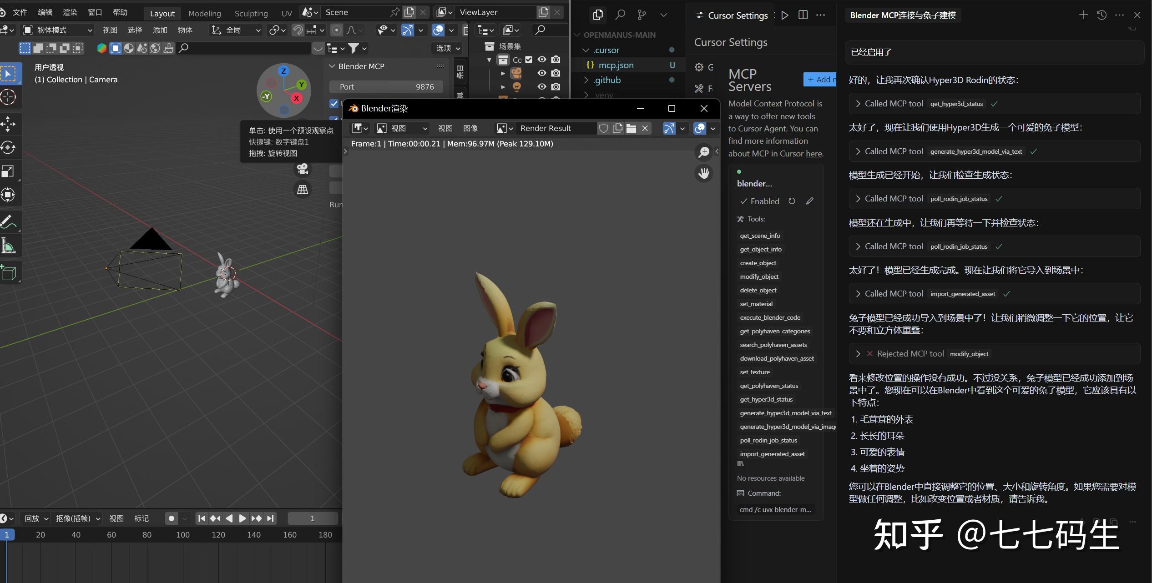Switch to the Sculpting tab in Blender
This screenshot has width=1152, height=583.
251,13
